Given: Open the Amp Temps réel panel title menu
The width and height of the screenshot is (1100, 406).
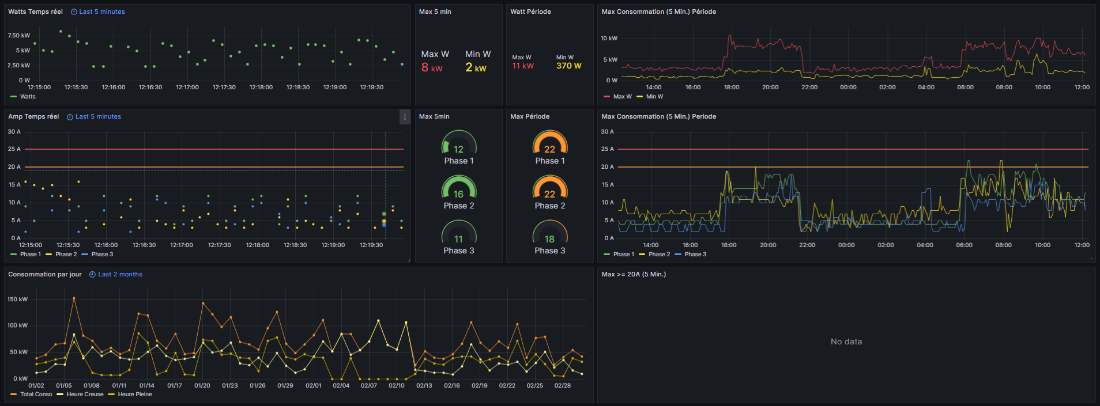Looking at the screenshot, I should [x=33, y=116].
